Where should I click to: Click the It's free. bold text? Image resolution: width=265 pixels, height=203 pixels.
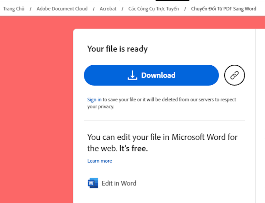tap(133, 148)
